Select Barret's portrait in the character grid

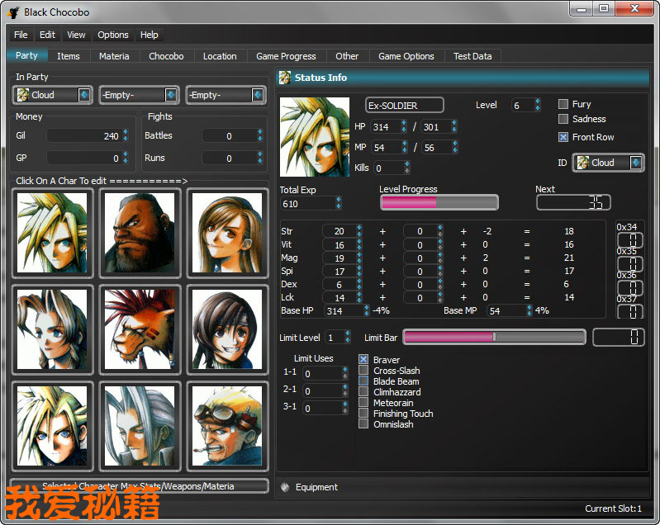click(x=140, y=233)
